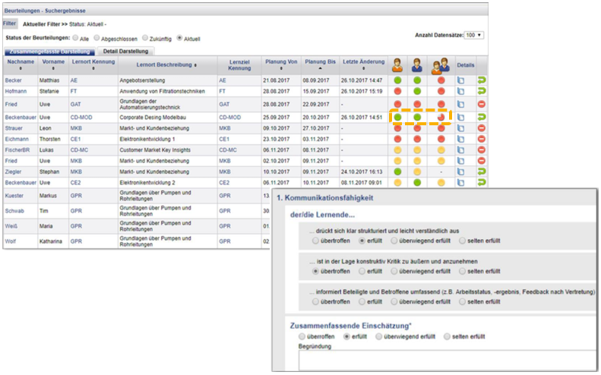Open details icon for Ziegler's row
This screenshot has width=601, height=375.
(460, 172)
